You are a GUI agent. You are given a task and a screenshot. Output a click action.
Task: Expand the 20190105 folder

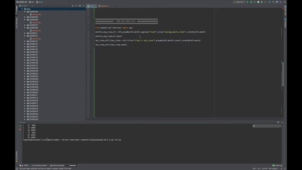(25, 17)
